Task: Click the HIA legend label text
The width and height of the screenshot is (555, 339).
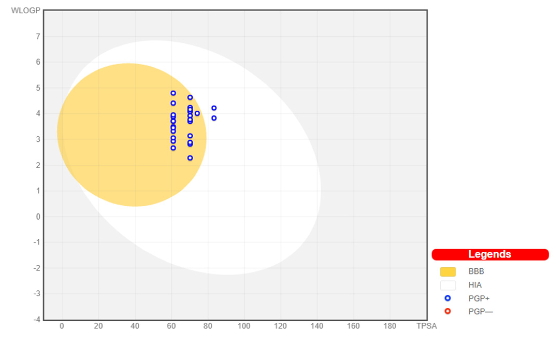Action: (x=475, y=285)
